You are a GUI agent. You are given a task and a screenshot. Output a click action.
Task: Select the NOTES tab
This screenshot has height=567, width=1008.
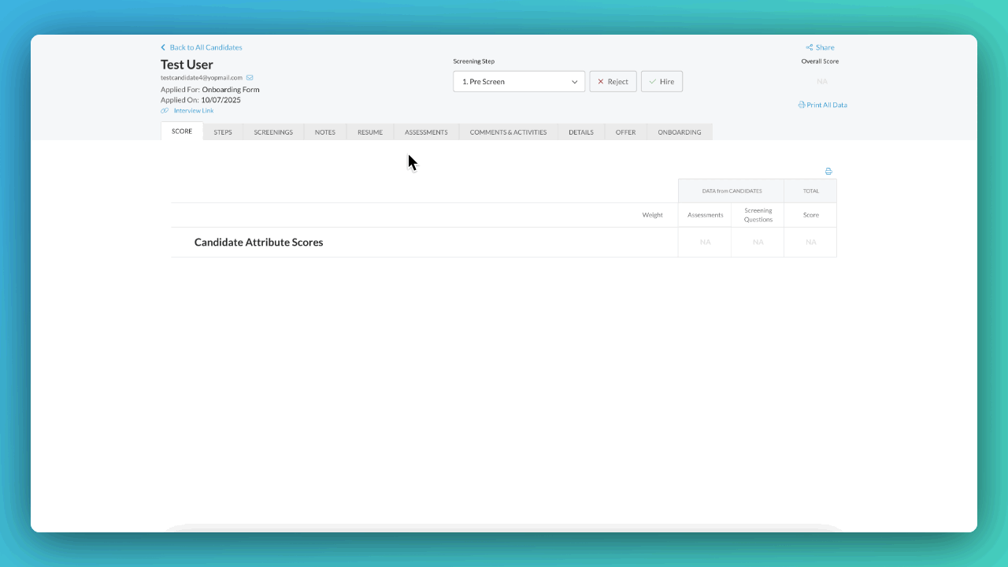pyautogui.click(x=325, y=132)
